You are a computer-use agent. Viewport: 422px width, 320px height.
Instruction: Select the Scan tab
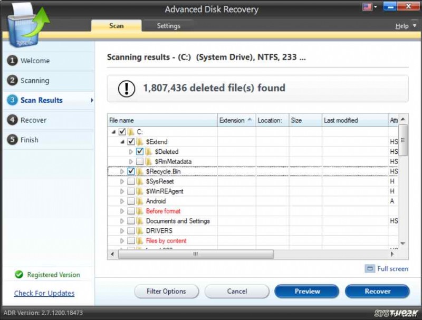117,25
